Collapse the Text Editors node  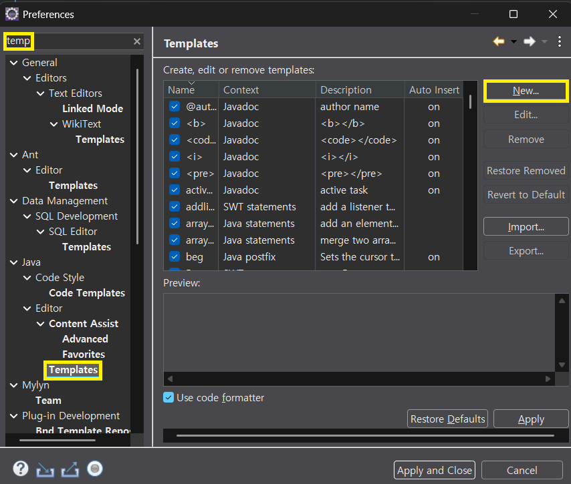[x=40, y=94]
